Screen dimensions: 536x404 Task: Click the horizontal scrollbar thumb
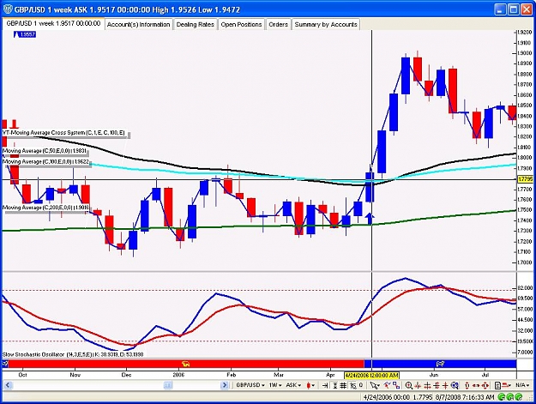[168, 385]
